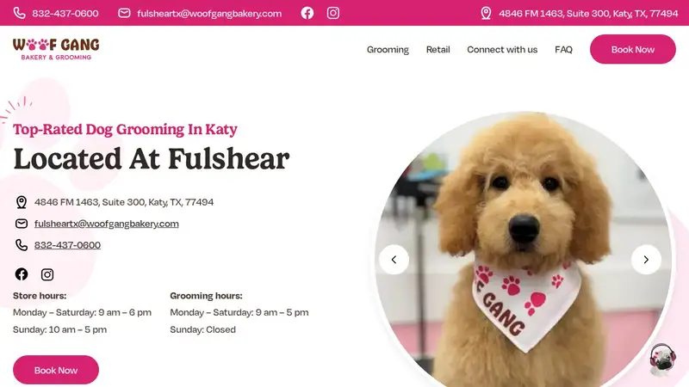Show next dog photo with the right arrow
Viewport: 689px width, 387px height.
point(646,260)
